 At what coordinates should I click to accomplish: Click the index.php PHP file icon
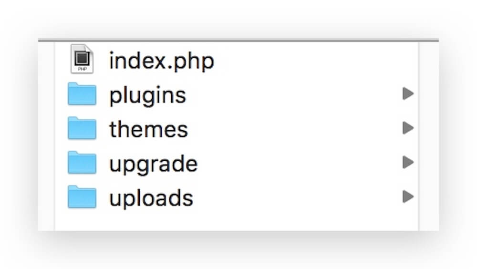[82, 59]
